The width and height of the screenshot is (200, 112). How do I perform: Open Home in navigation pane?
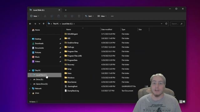click(x=36, y=30)
